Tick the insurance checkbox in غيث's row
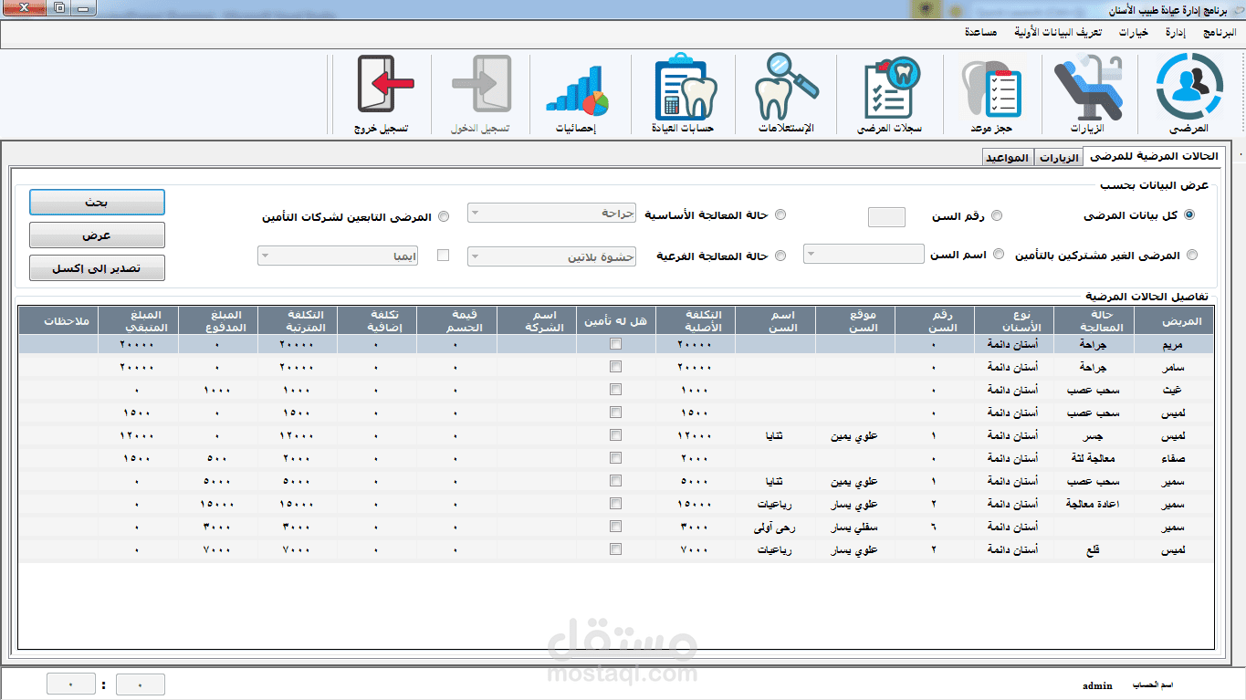 616,390
